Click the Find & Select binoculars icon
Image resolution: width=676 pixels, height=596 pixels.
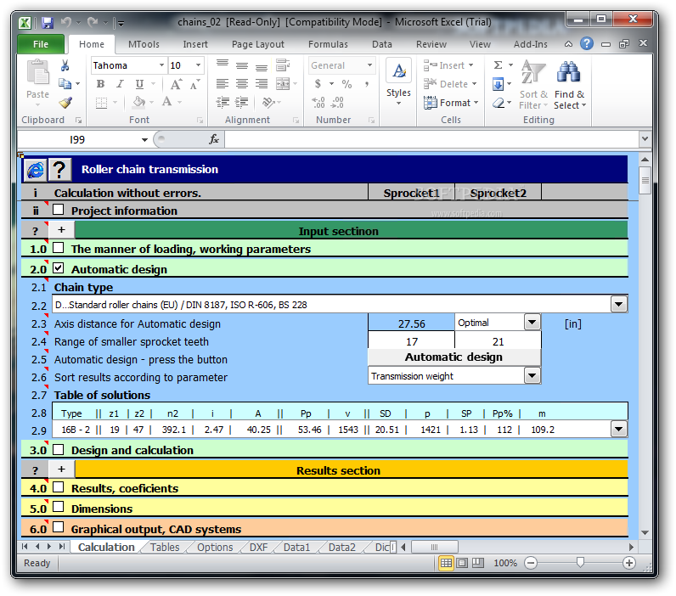569,72
